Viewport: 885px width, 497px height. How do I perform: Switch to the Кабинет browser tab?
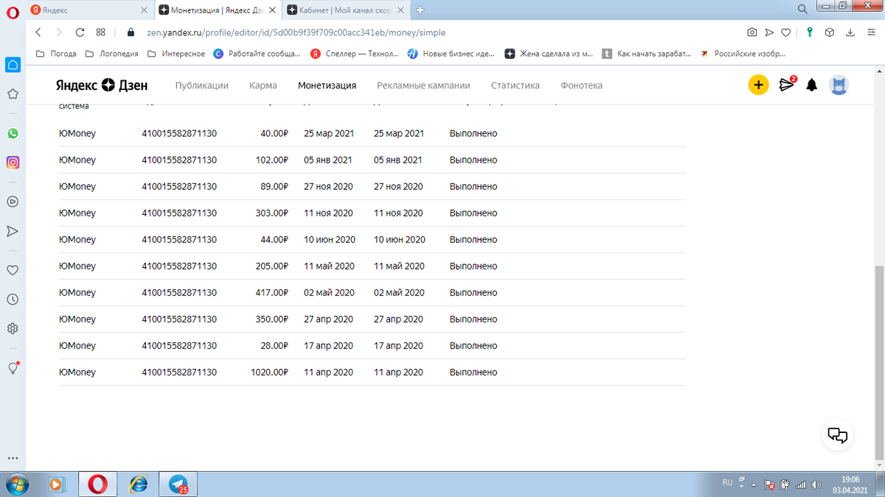(x=347, y=10)
